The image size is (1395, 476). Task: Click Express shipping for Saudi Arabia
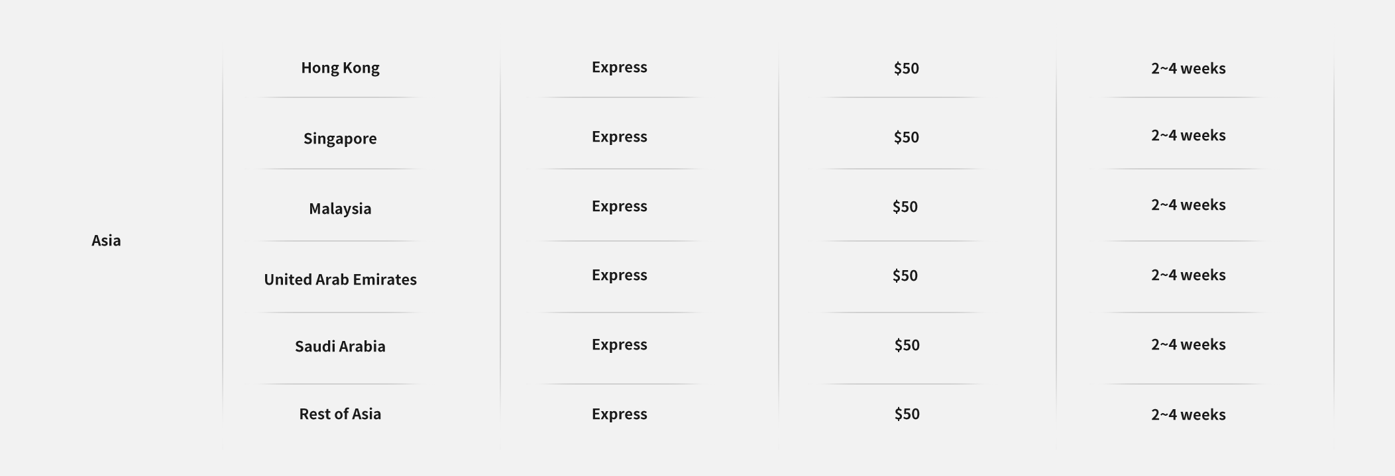pyautogui.click(x=620, y=345)
